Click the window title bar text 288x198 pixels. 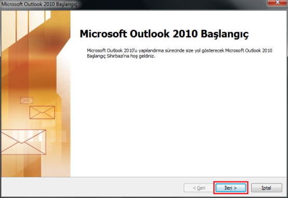click(39, 4)
